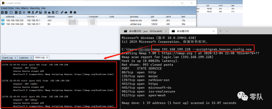272x109 pixels.
Task: Sort sessions by internal column header
Action: (x=37, y=17)
